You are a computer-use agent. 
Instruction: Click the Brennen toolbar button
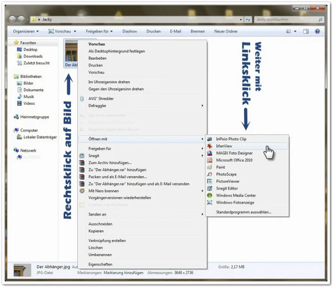tap(198, 31)
